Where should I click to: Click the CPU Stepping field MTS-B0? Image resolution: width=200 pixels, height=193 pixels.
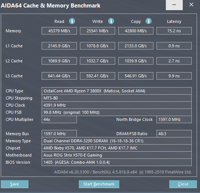click(117, 98)
